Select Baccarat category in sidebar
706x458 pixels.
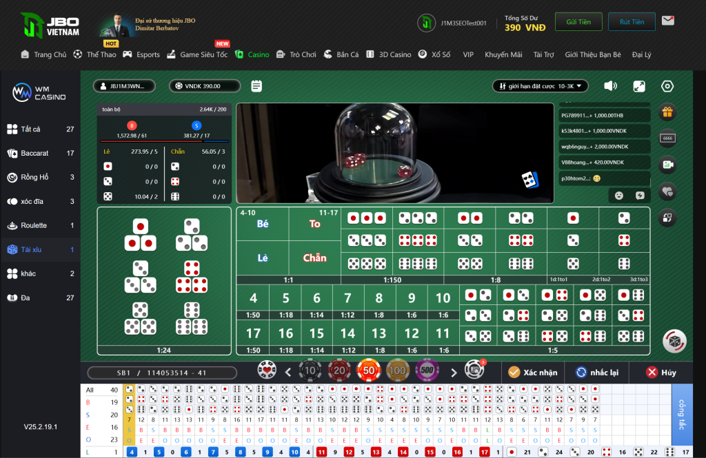point(41,153)
